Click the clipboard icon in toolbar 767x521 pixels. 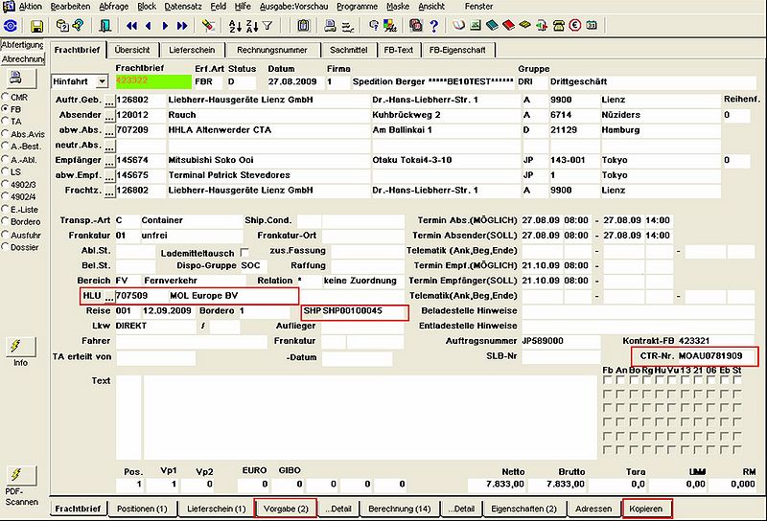pos(303,26)
